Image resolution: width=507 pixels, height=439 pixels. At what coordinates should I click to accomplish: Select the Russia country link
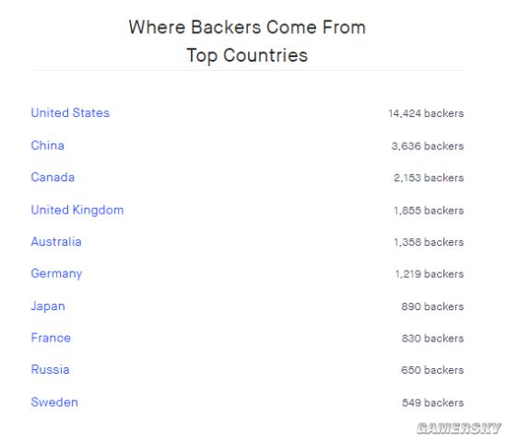tap(50, 370)
